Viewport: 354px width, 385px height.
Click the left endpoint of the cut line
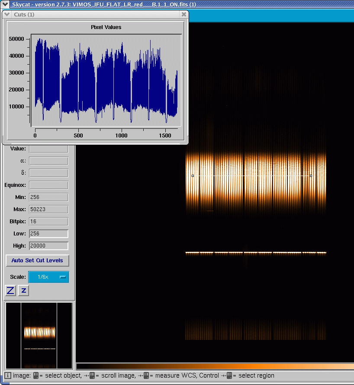click(193, 176)
